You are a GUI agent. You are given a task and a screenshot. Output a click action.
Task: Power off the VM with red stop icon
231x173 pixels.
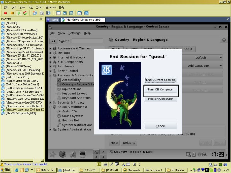[x=5, y=13]
